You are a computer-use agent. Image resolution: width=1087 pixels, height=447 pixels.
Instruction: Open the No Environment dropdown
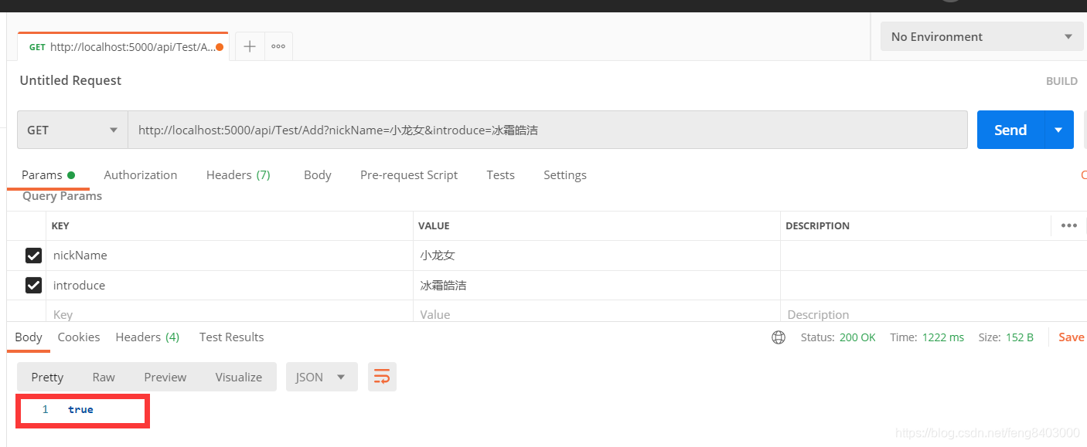(x=981, y=36)
